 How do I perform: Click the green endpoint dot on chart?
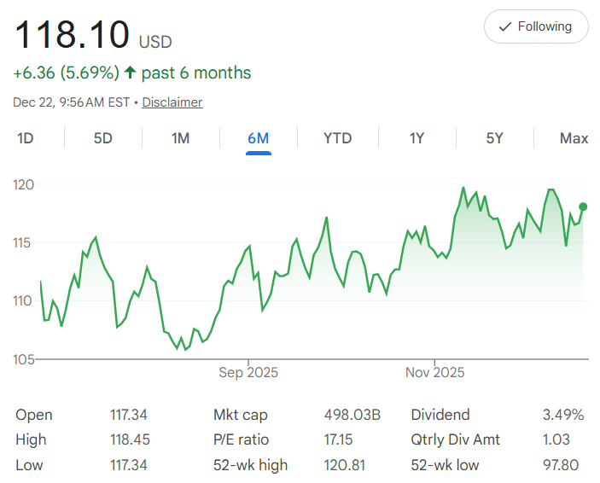click(x=584, y=207)
